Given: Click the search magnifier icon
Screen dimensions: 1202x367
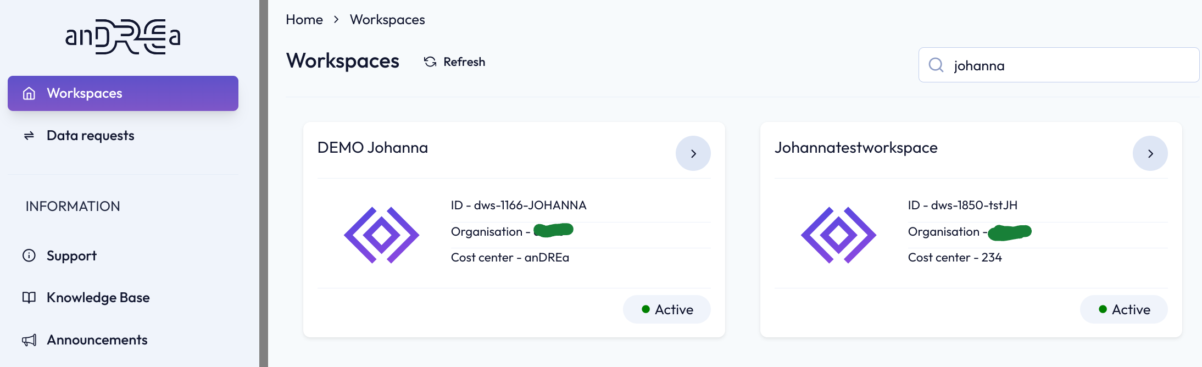Looking at the screenshot, I should click(x=936, y=65).
